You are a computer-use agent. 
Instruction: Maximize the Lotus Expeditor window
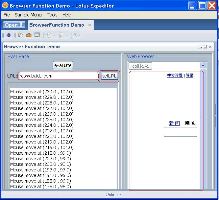[202, 6]
